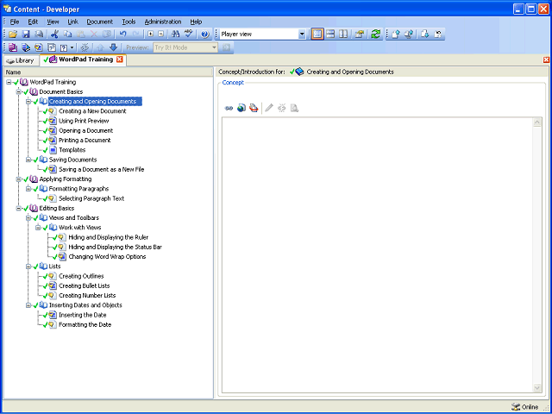This screenshot has width=552, height=414.
Task: Click the Move Down blue arrow icon
Action: (113, 47)
